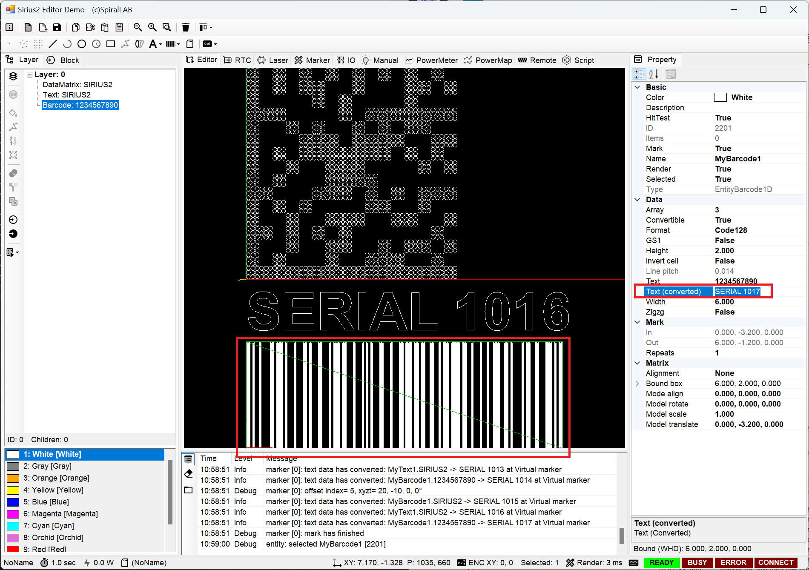The width and height of the screenshot is (809, 570).
Task: Select the Rectangle drawing tool
Action: click(111, 44)
